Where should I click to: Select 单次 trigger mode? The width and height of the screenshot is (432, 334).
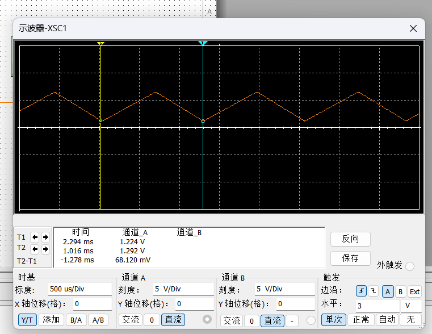[334, 320]
